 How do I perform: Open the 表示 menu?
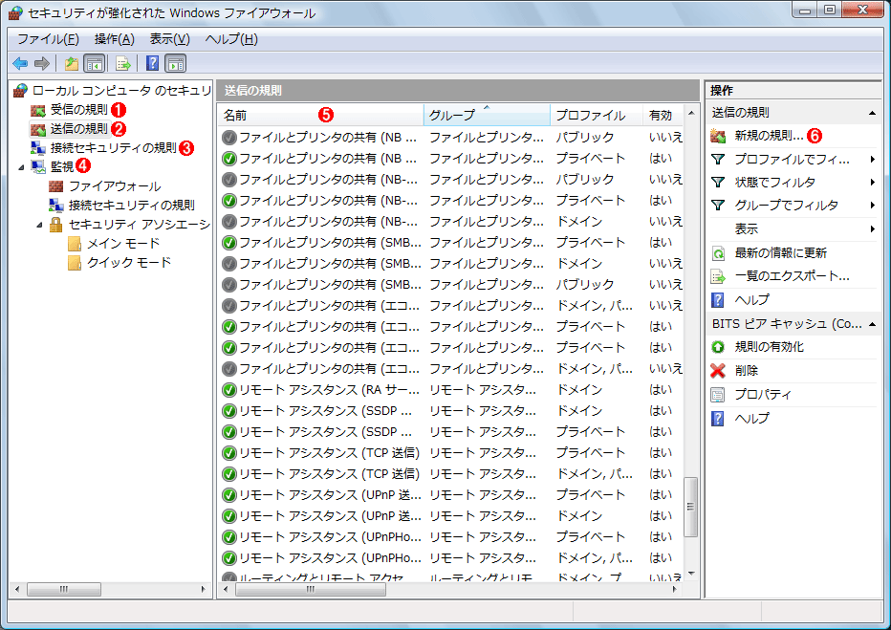coord(170,39)
